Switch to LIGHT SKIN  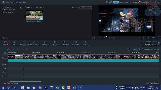point(145,2)
